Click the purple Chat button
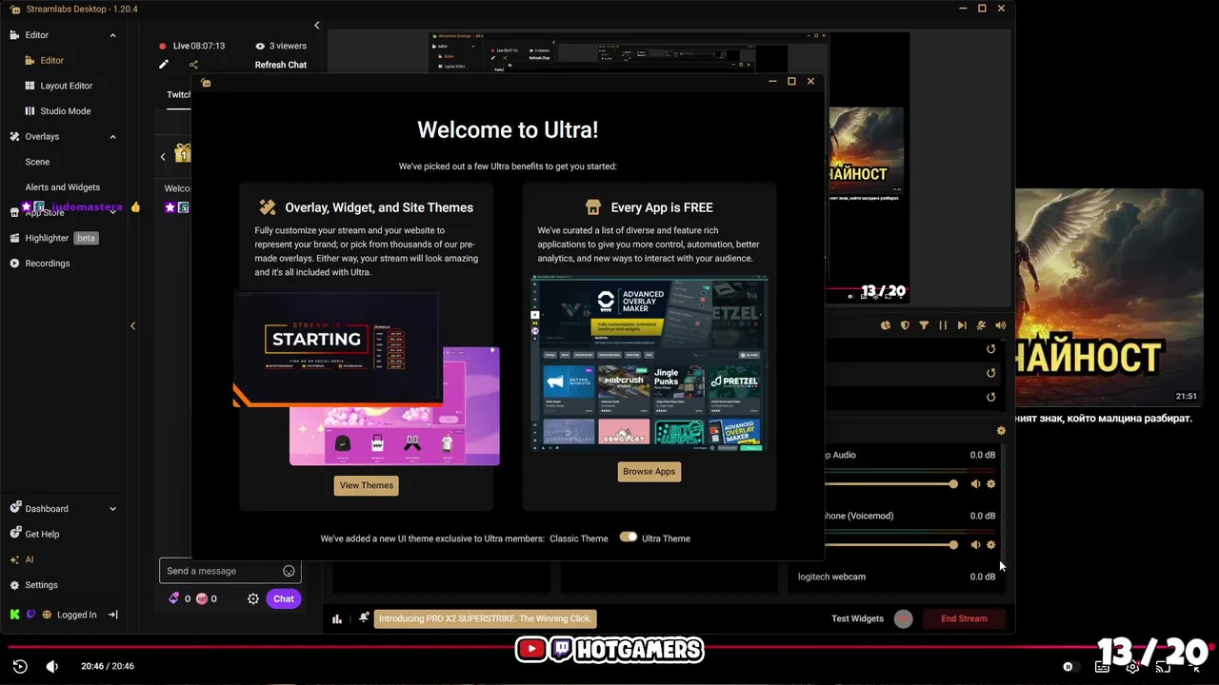Screen dimensions: 1219x685 284,598
